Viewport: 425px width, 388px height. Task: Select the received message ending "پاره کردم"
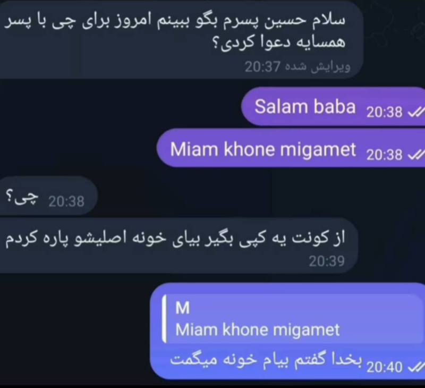tap(179, 246)
